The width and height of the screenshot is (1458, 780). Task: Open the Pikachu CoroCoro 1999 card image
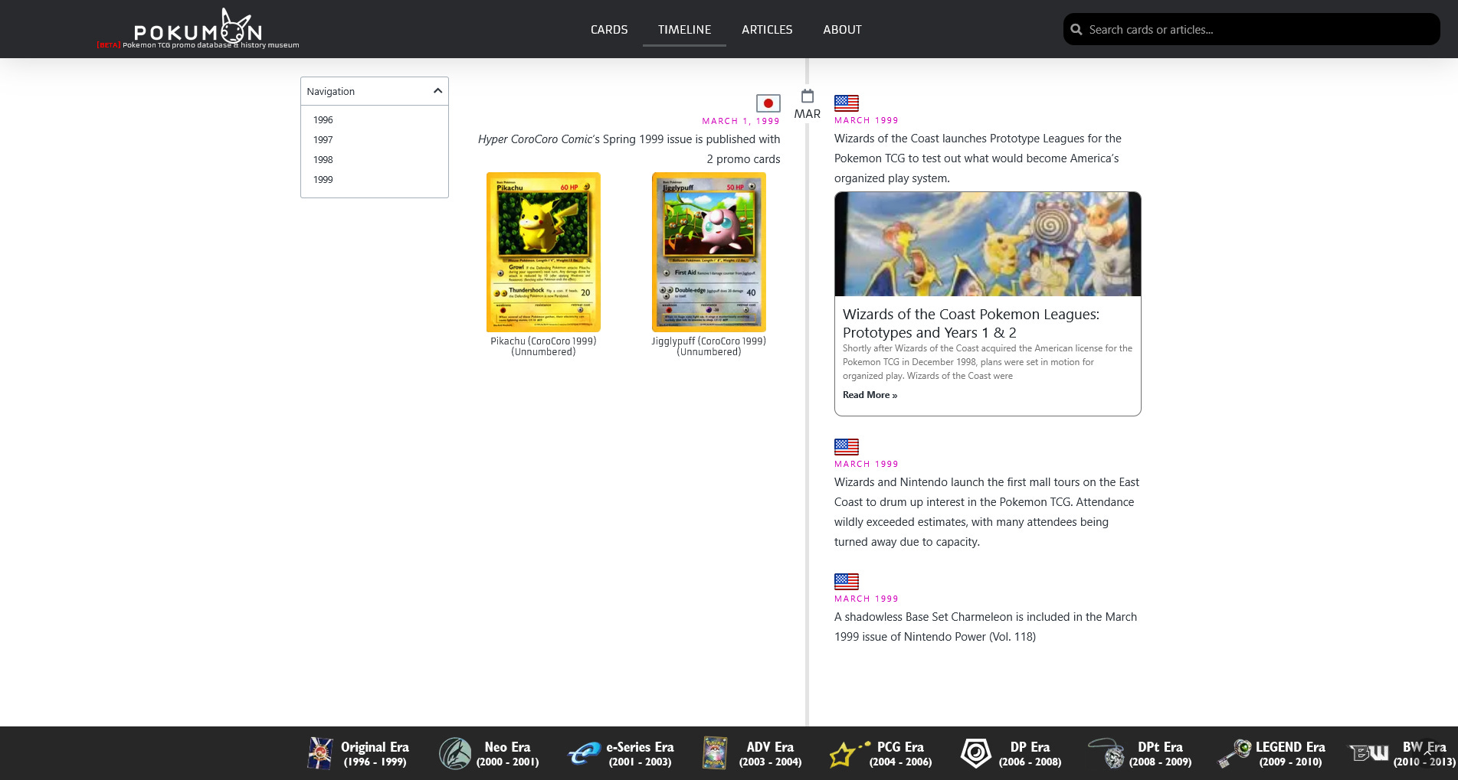543,252
